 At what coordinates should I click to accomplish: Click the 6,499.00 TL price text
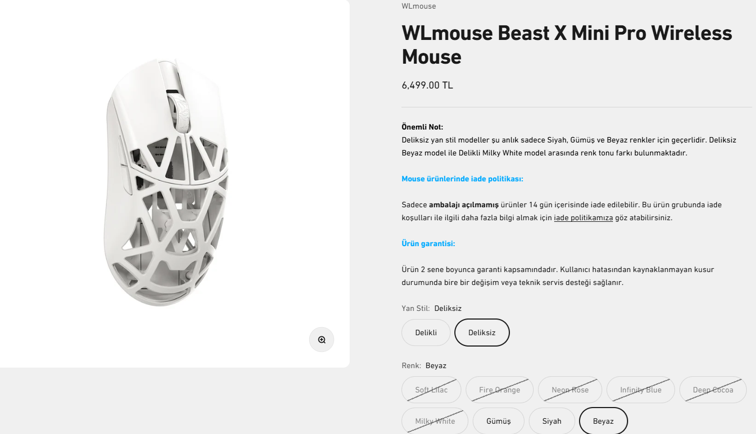click(x=427, y=85)
